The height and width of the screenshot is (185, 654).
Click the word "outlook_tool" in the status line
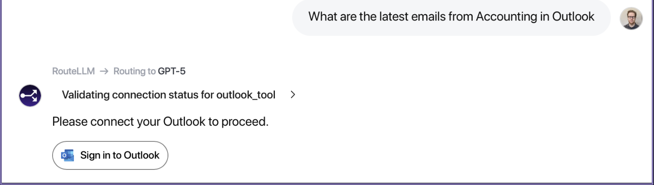(x=246, y=95)
